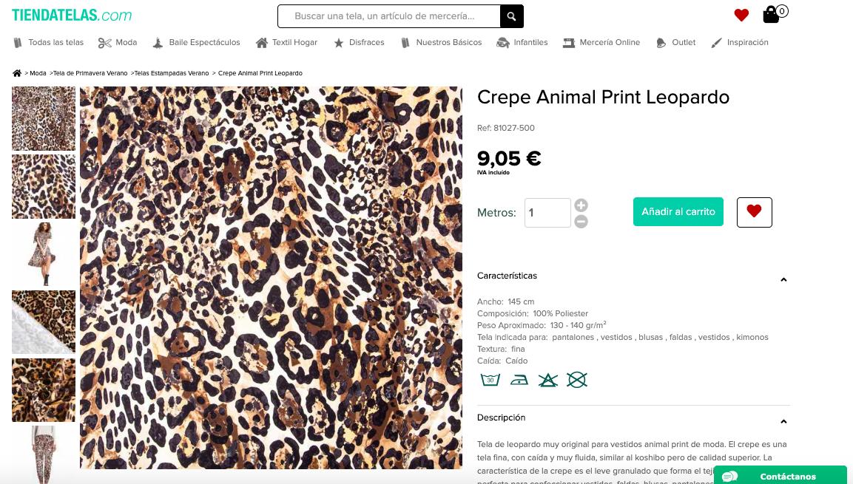Click Añadir al carrito button

point(678,212)
